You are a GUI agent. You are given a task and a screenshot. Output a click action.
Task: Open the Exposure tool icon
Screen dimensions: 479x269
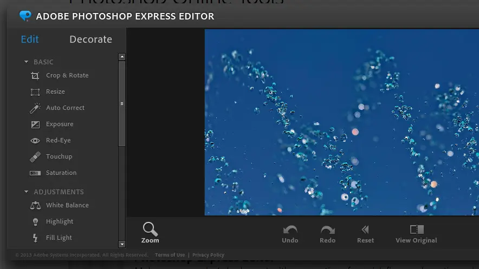click(x=35, y=124)
